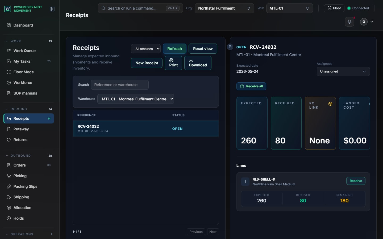Click the user avatar 'O'
The image size is (383, 239).
point(364,22)
